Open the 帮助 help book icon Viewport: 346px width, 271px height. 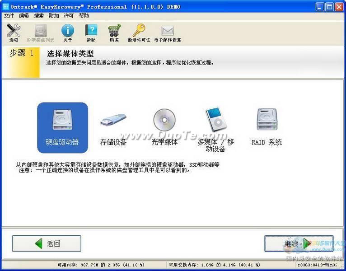(91, 33)
